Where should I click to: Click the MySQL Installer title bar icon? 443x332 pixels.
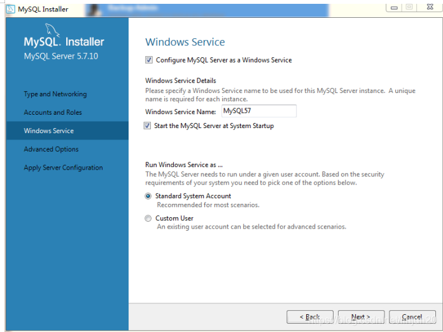10,9
